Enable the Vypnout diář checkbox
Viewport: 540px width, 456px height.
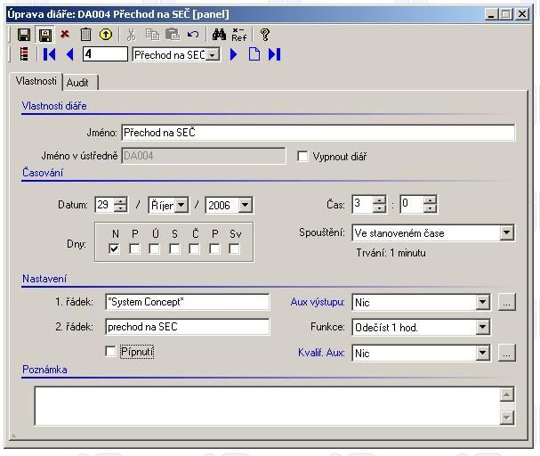[x=303, y=157]
